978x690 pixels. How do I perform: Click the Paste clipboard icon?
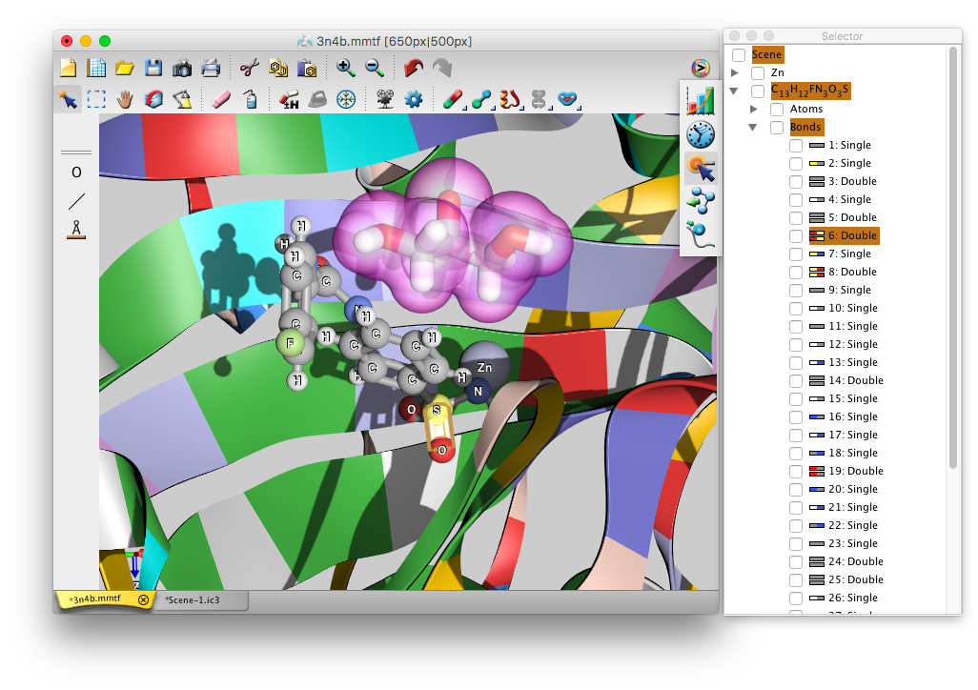pyautogui.click(x=307, y=68)
